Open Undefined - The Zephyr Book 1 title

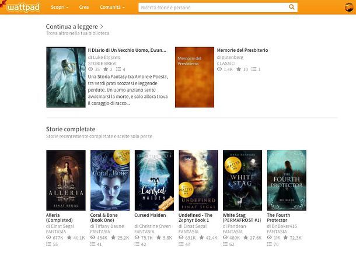click(196, 218)
